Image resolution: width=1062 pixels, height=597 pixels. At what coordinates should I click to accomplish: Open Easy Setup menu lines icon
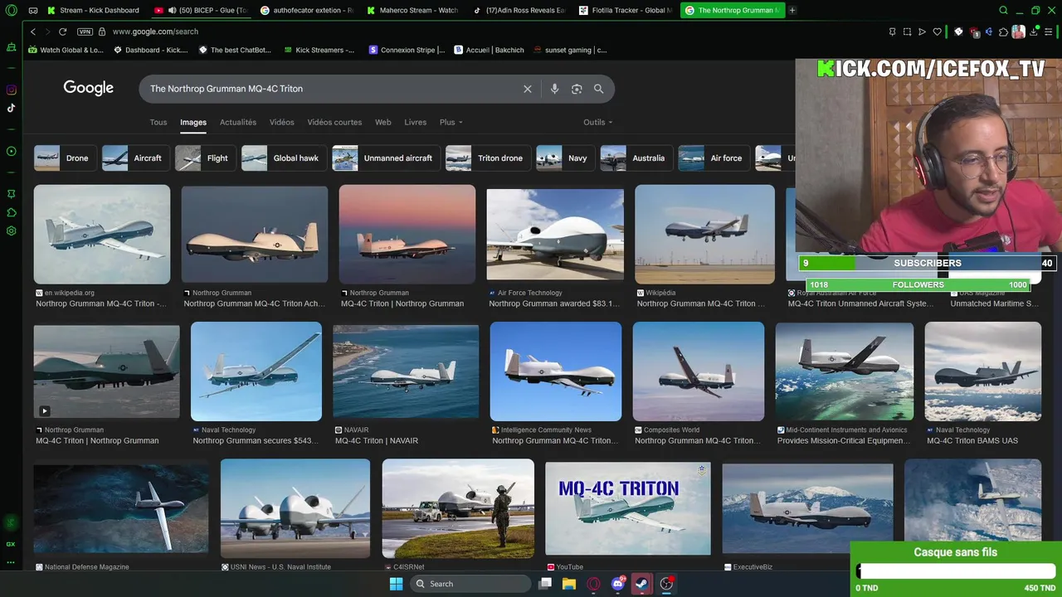pyautogui.click(x=1050, y=32)
